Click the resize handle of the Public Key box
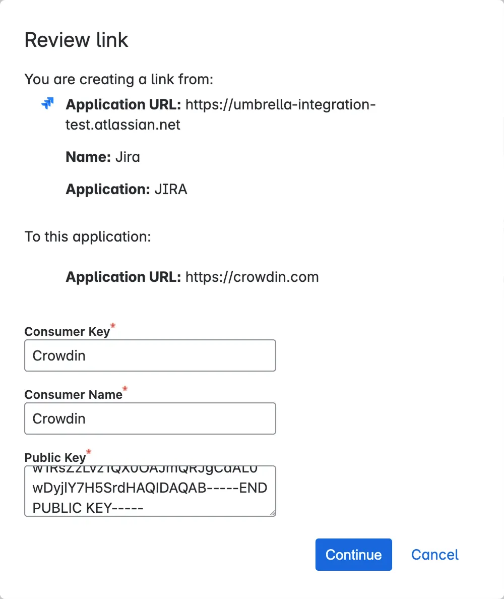The width and height of the screenshot is (504, 599). coord(273,513)
